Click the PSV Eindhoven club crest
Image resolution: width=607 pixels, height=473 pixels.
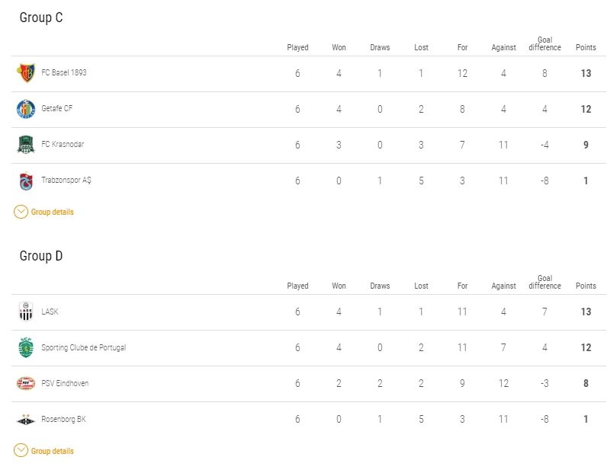(x=26, y=383)
